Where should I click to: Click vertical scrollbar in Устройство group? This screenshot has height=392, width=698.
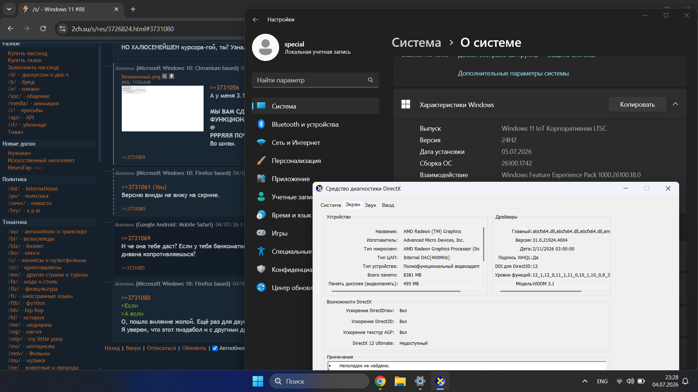coord(484,244)
